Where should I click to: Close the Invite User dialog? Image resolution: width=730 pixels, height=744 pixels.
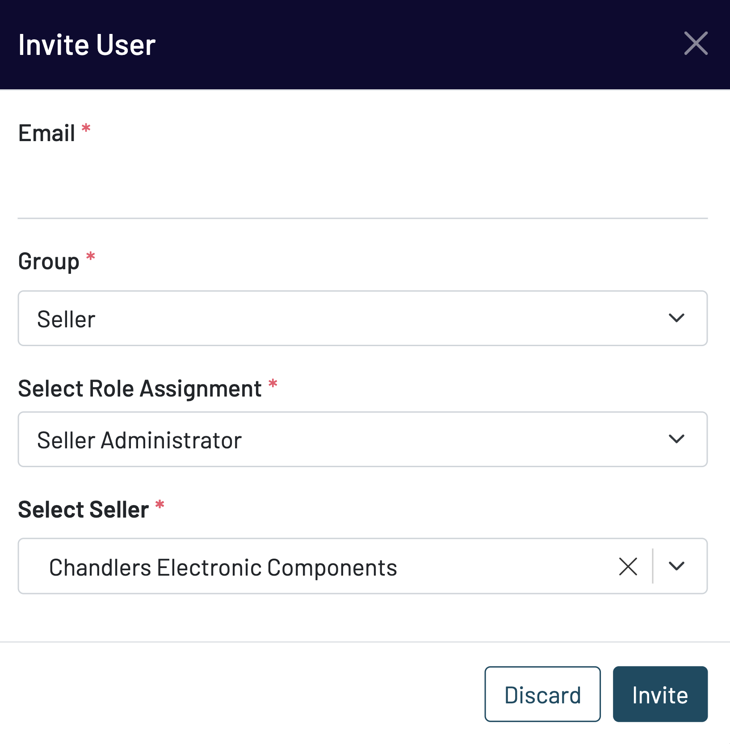tap(696, 43)
